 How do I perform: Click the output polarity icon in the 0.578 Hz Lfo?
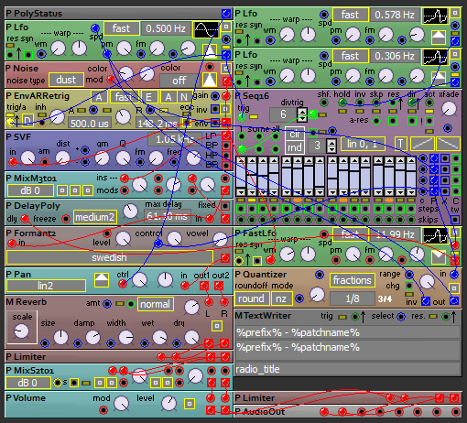click(x=439, y=38)
